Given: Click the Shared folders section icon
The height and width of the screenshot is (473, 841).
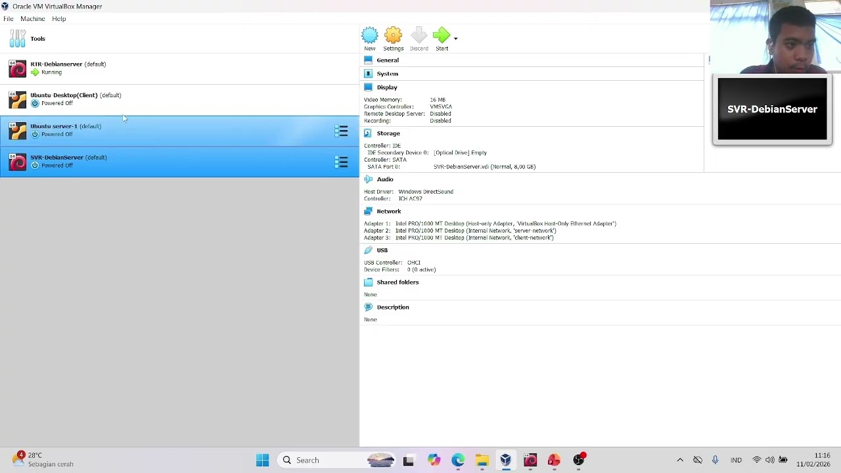Looking at the screenshot, I should (x=368, y=282).
